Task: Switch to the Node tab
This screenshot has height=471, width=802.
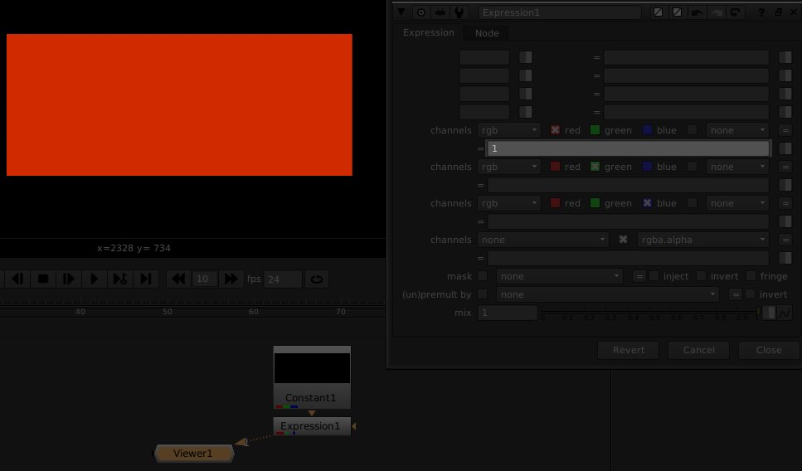Action: [487, 33]
